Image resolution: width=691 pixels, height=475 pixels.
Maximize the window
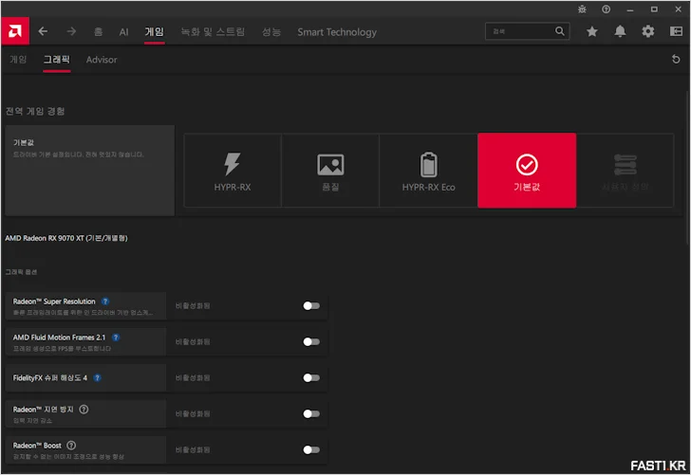point(654,9)
